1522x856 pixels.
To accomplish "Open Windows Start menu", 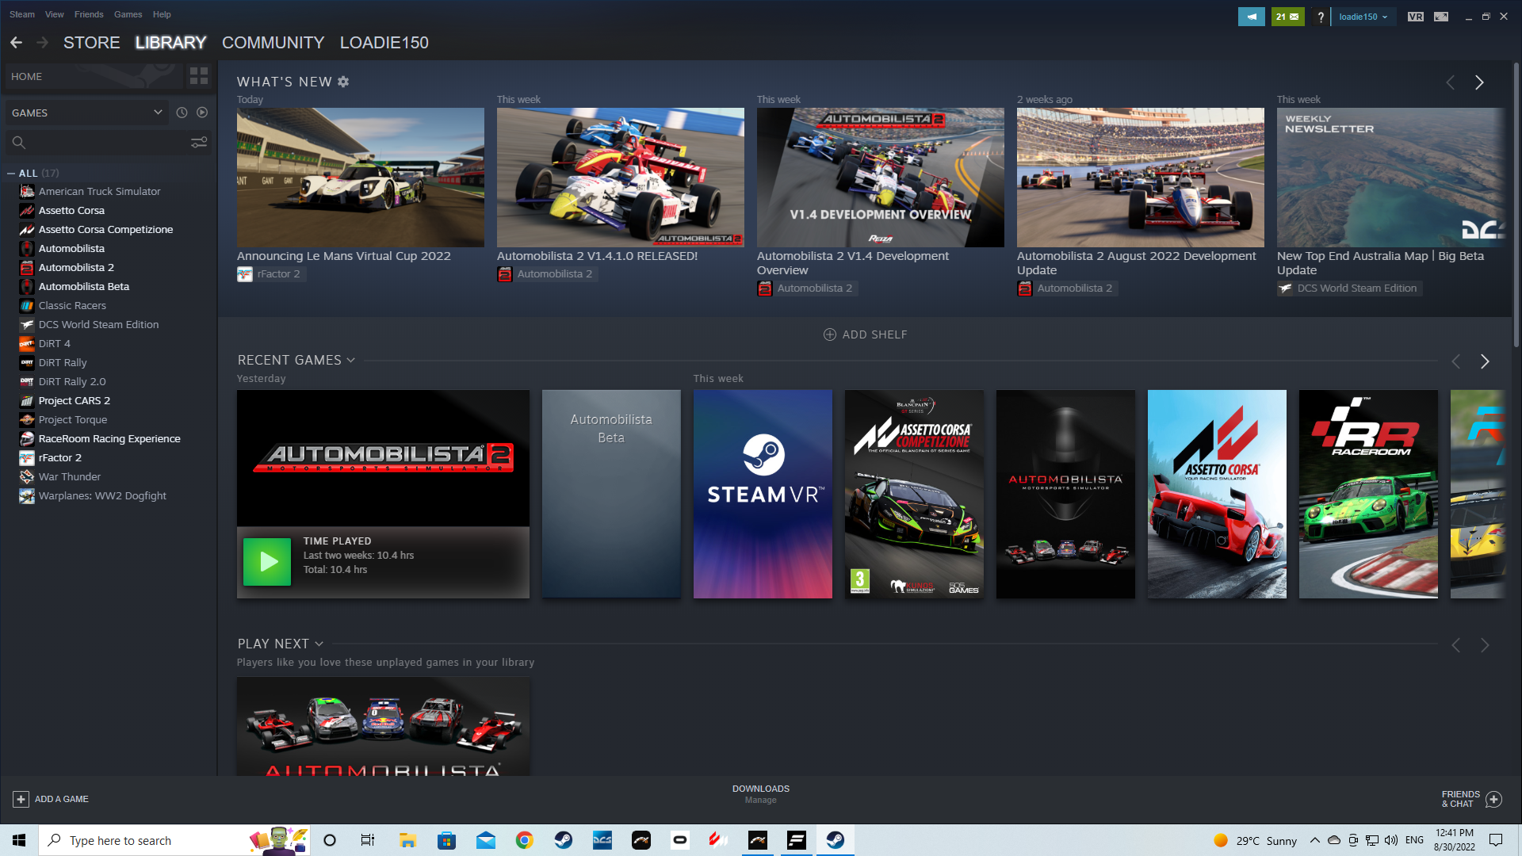I will pyautogui.click(x=19, y=840).
